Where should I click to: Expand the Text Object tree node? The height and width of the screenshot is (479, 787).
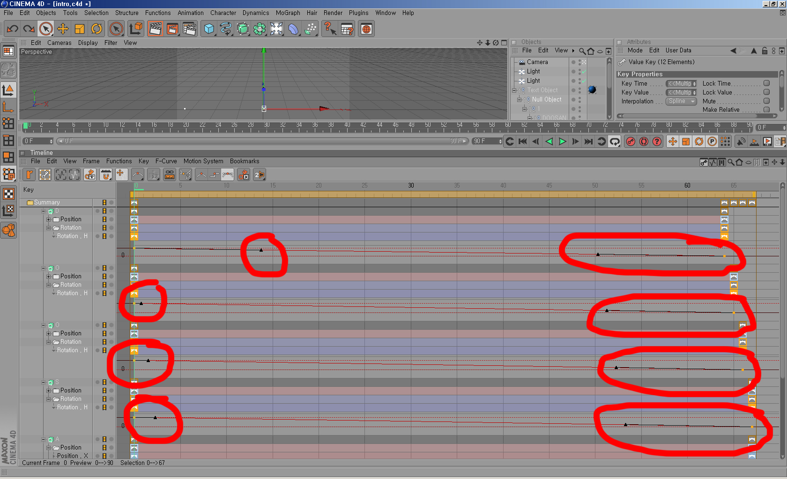514,90
